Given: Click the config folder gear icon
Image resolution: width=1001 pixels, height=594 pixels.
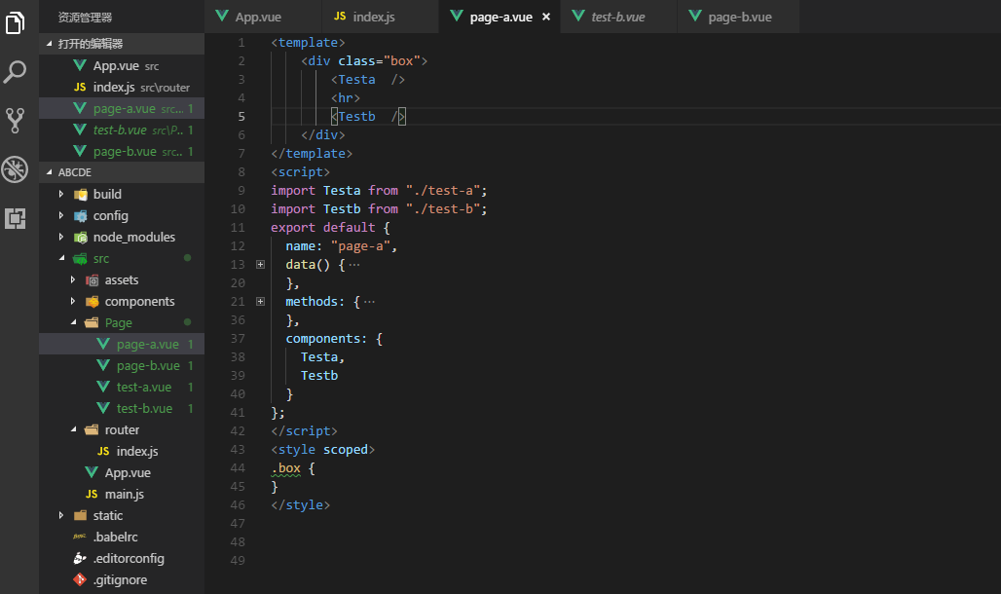Looking at the screenshot, I should pyautogui.click(x=81, y=216).
